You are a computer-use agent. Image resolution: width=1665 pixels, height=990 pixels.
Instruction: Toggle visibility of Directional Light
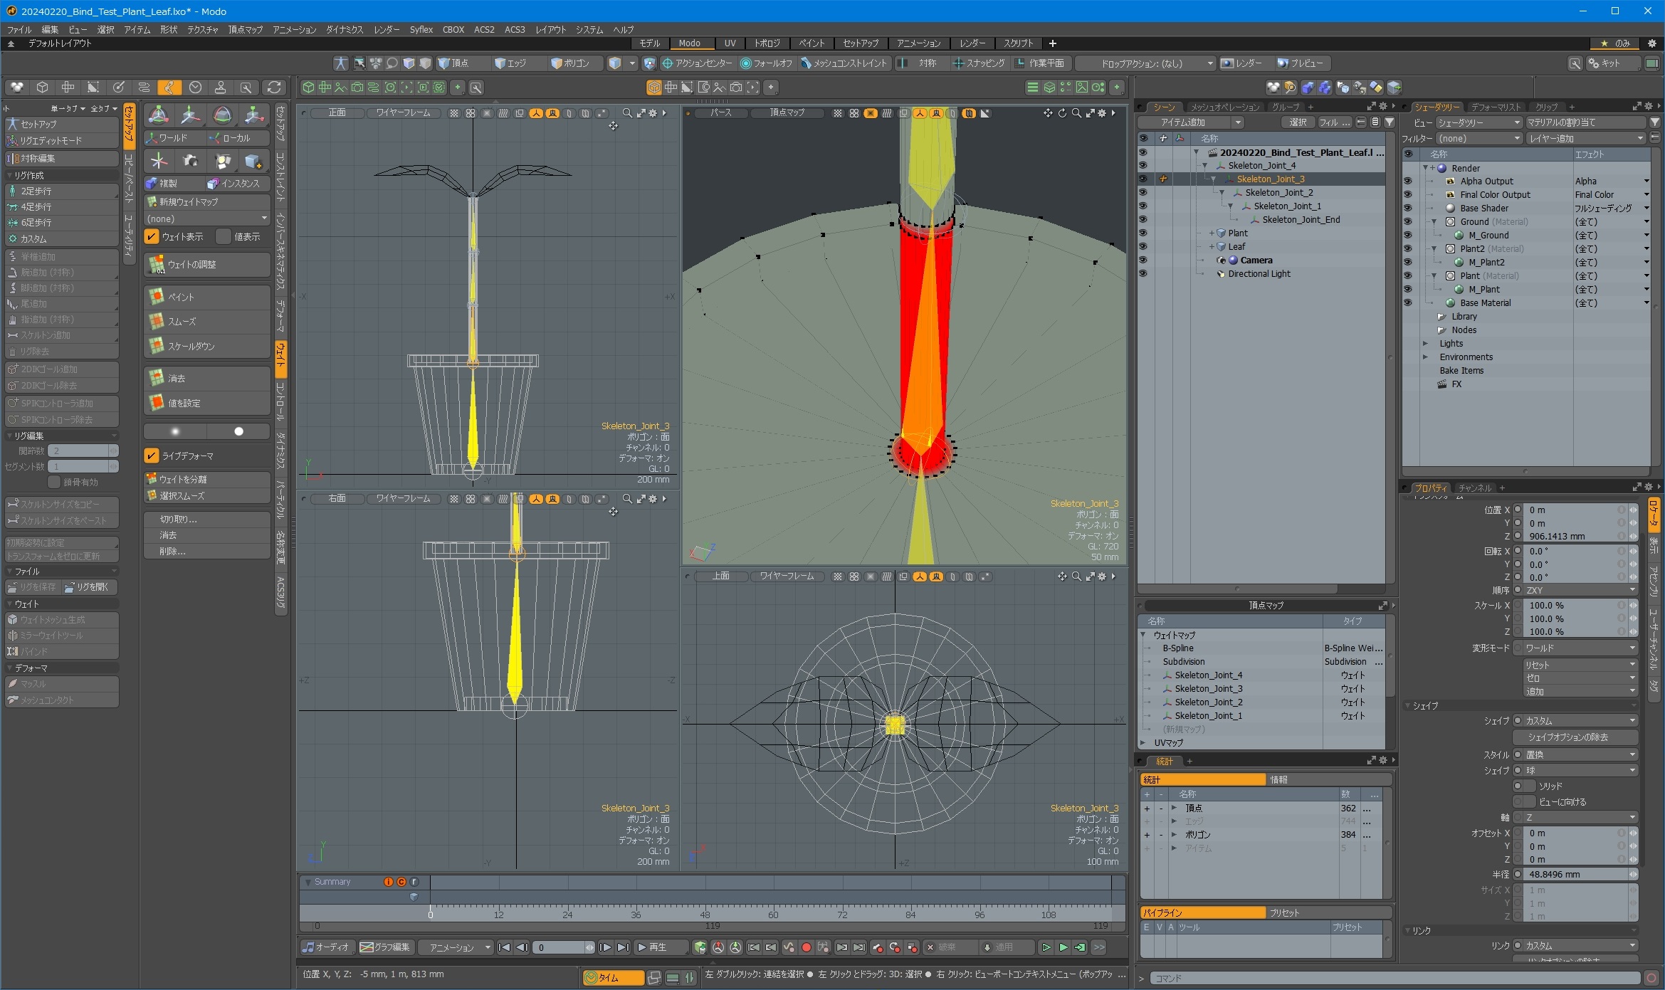click(x=1143, y=274)
